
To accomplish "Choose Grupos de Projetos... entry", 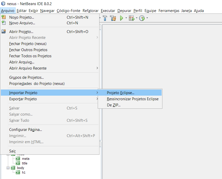I will tap(50, 77).
